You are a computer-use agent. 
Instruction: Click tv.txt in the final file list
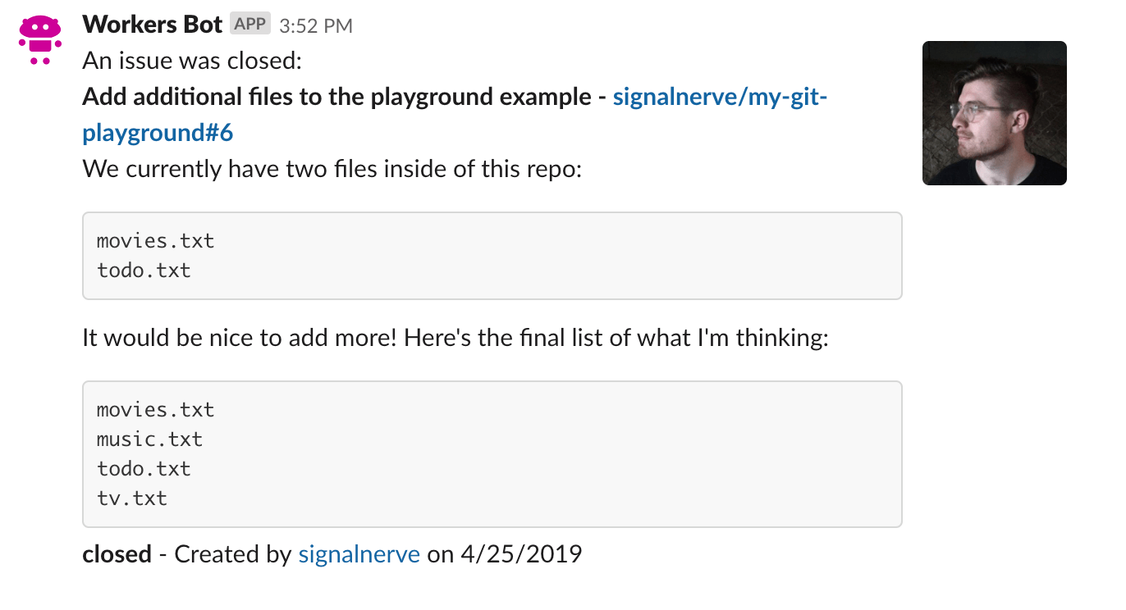click(132, 498)
